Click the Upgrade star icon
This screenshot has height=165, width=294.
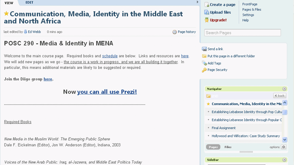(x=207, y=20)
